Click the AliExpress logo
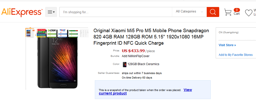 (22, 12)
